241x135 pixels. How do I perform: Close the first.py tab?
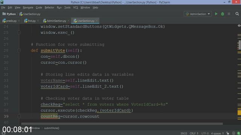38,21
